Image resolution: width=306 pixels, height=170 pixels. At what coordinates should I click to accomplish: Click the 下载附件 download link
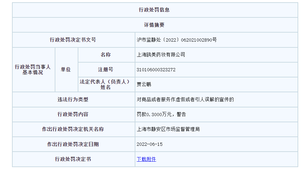(146, 159)
